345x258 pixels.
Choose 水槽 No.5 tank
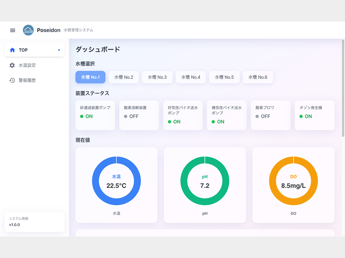pyautogui.click(x=224, y=77)
